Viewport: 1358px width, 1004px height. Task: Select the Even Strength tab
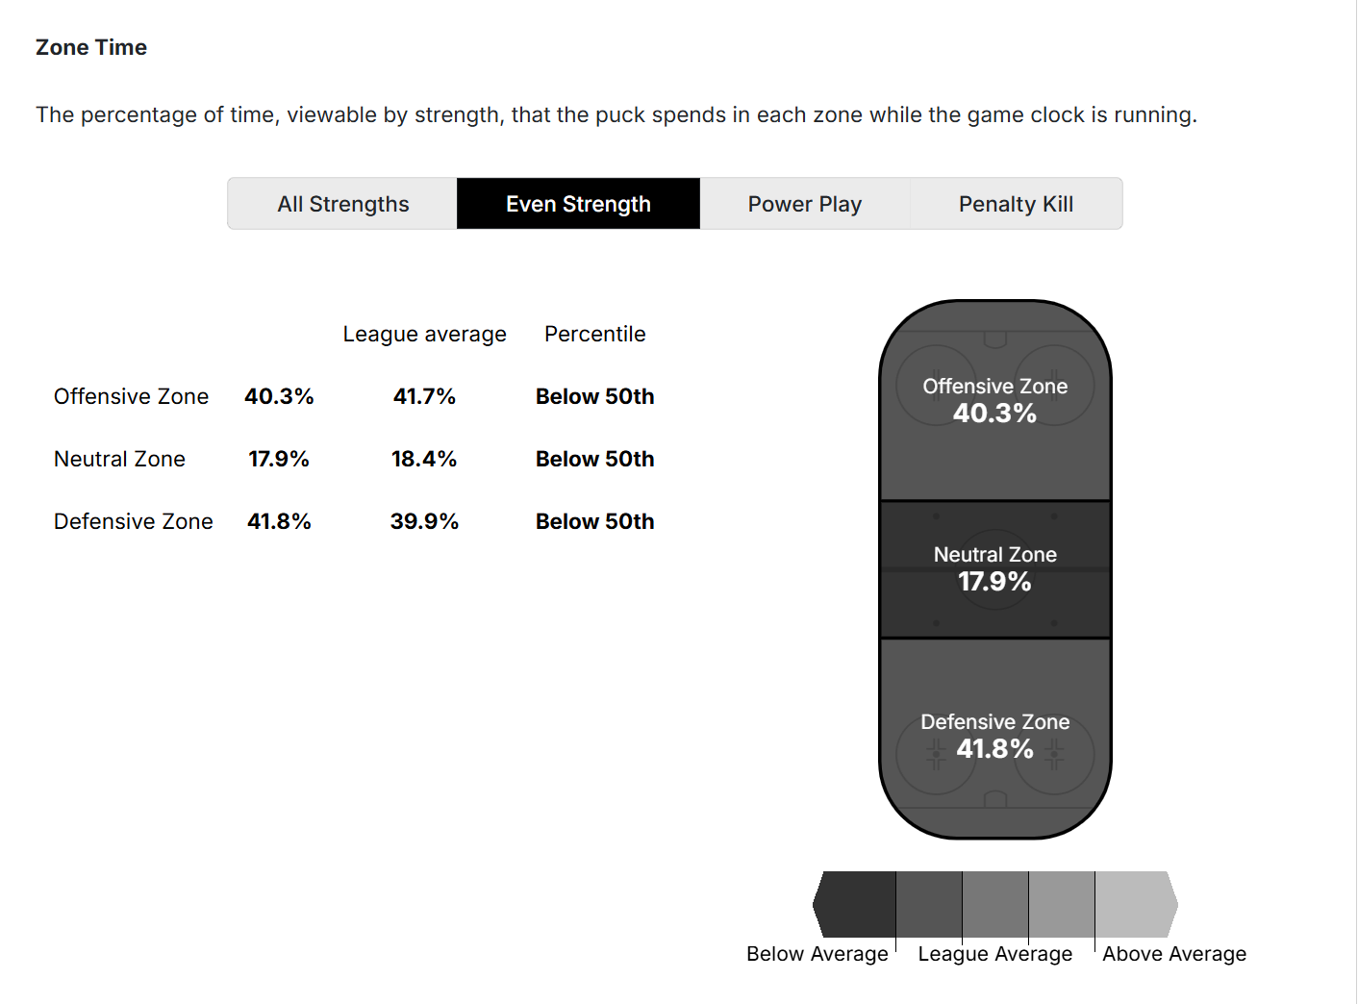pos(578,204)
